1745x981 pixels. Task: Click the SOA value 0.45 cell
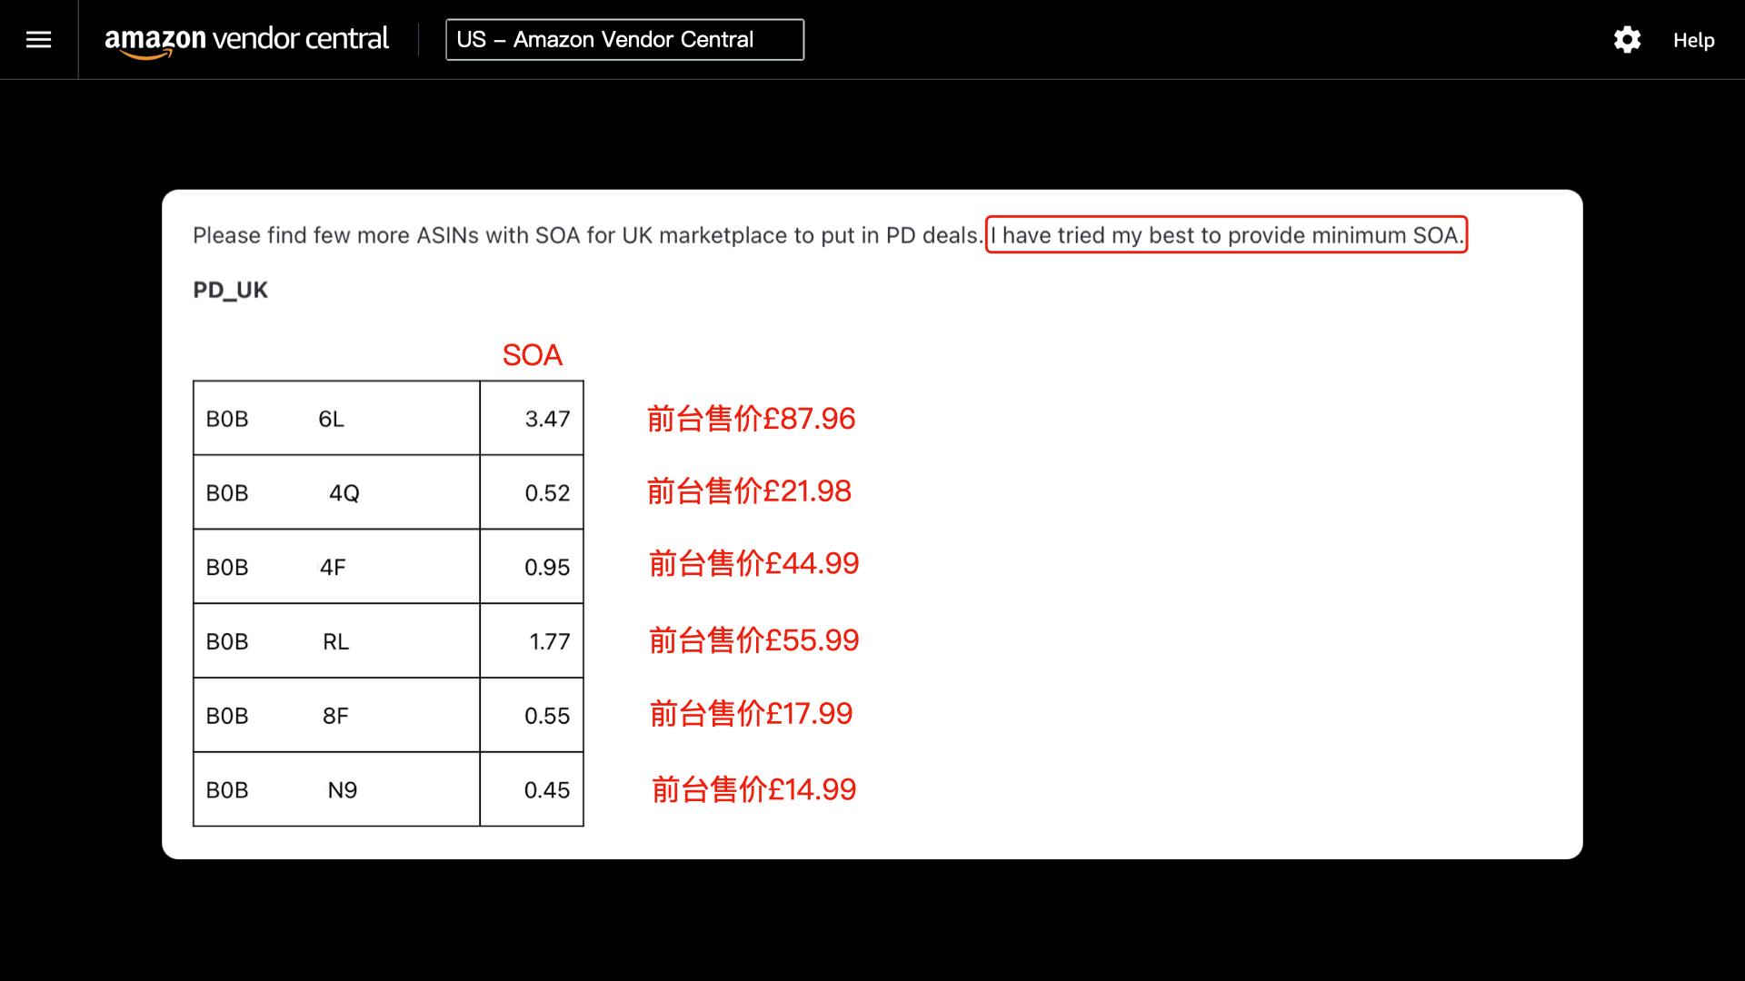point(533,790)
